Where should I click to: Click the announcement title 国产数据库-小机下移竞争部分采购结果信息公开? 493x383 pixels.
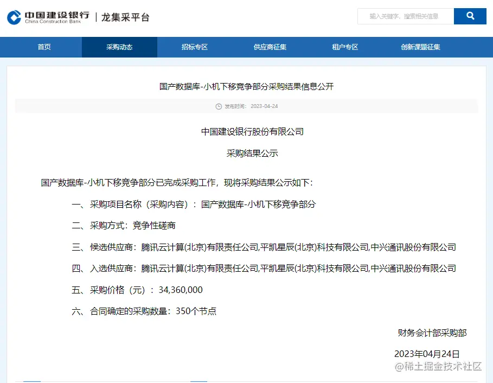click(x=246, y=86)
